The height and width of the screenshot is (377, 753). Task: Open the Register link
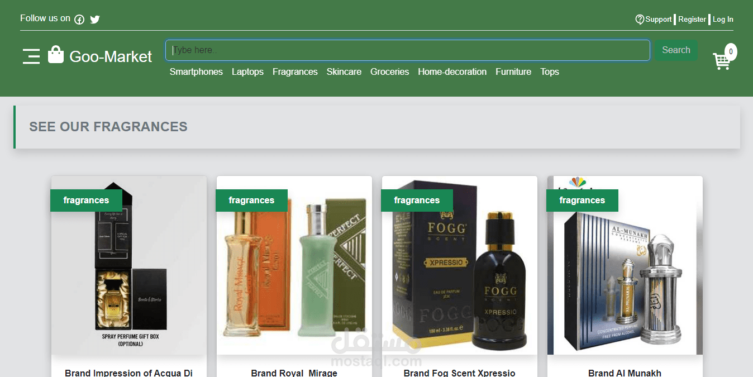[692, 19]
